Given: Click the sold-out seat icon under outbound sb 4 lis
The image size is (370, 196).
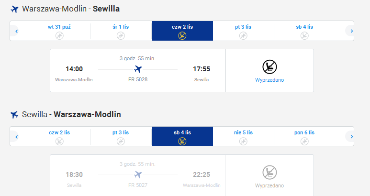Looking at the screenshot, I should point(304,36).
